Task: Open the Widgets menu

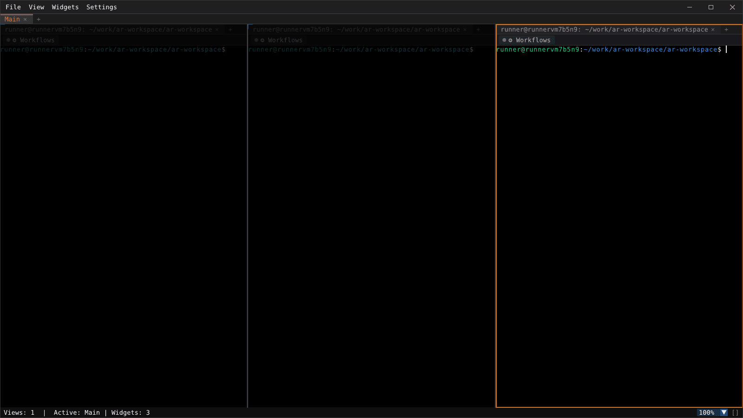Action: point(65,7)
